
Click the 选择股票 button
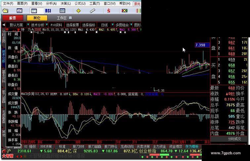click(72, 25)
